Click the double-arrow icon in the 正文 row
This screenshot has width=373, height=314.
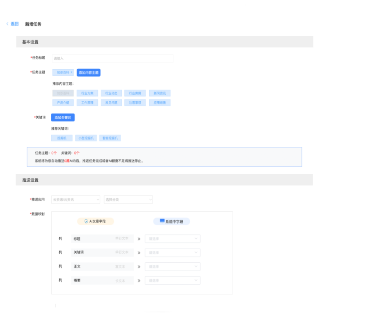(x=138, y=266)
